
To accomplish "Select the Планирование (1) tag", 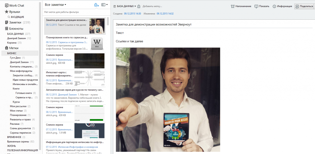I will pyautogui.click(x=20, y=115).
